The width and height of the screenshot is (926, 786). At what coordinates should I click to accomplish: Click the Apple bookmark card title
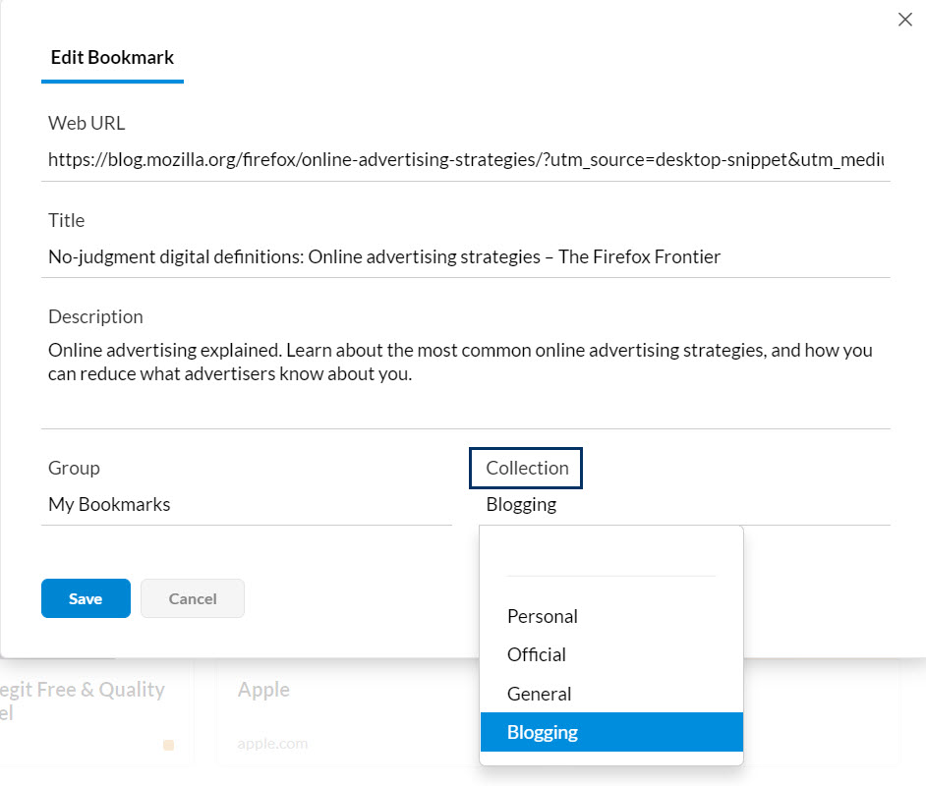(263, 690)
